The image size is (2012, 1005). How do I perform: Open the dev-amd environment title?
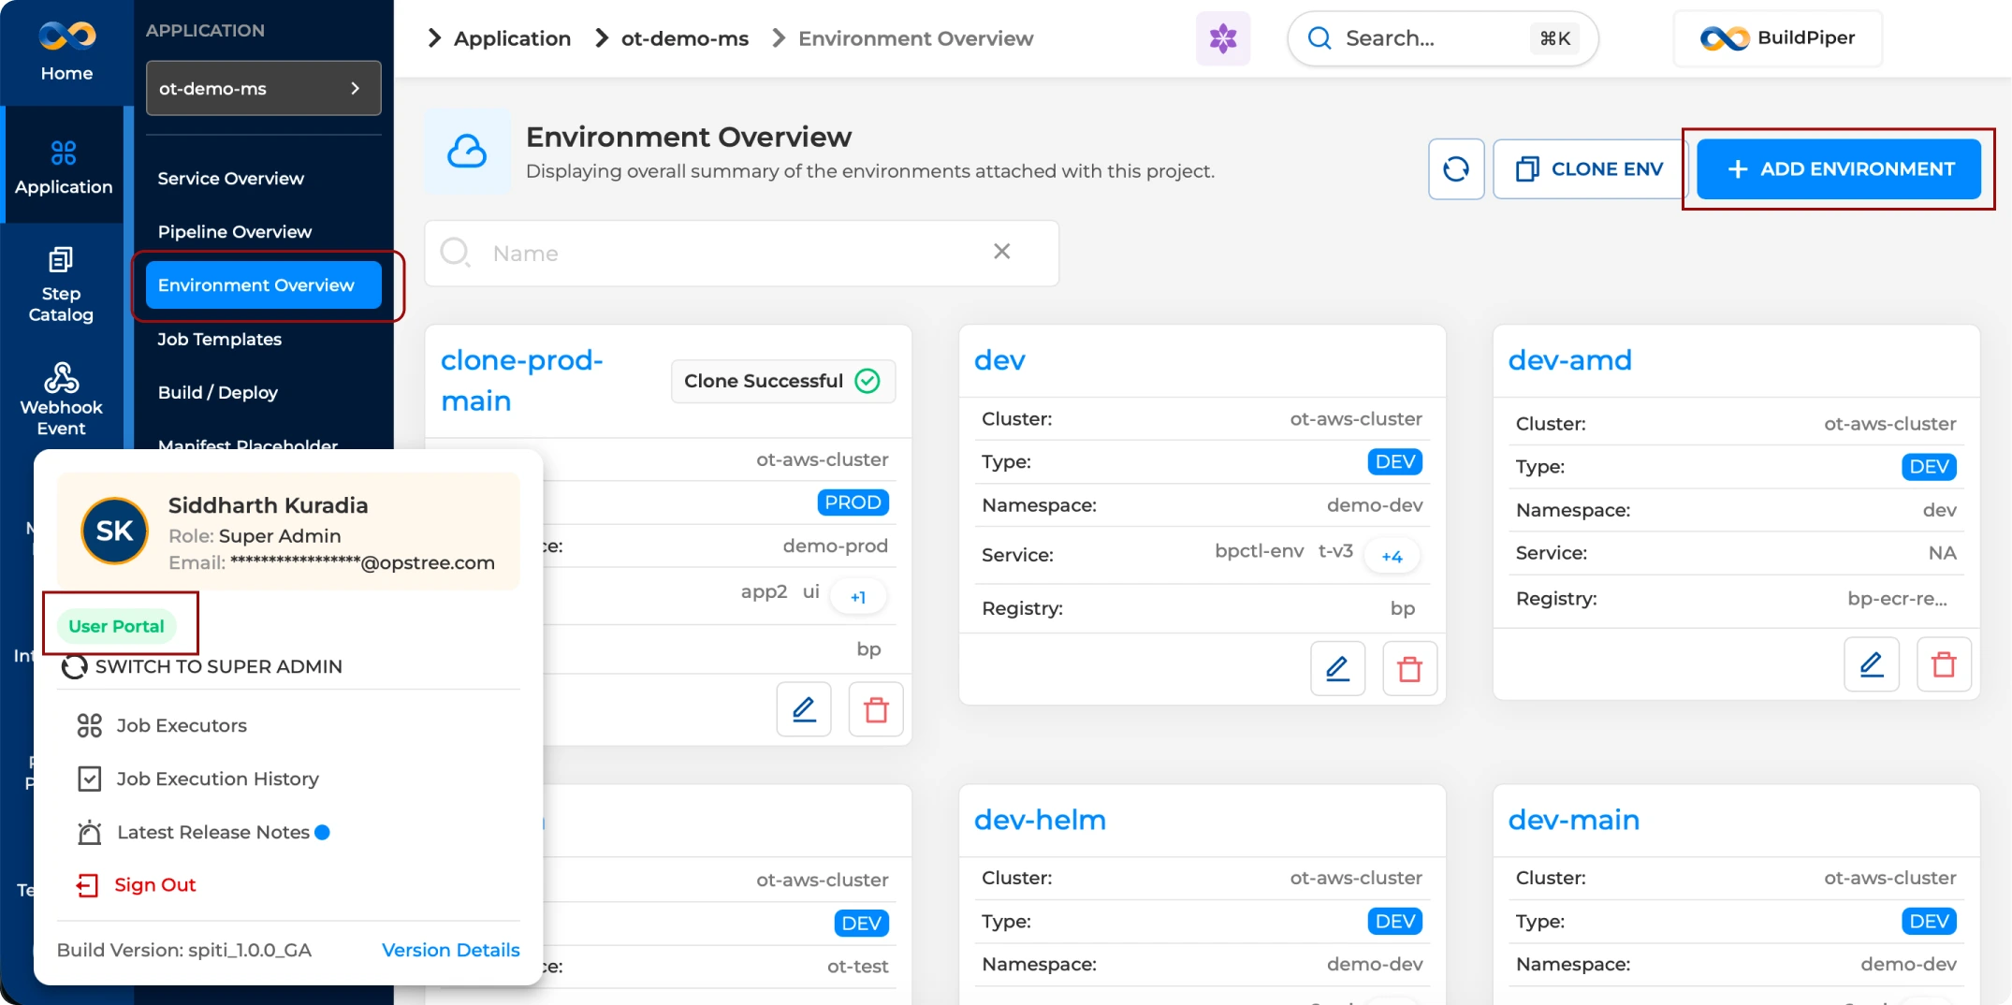coord(1569,360)
